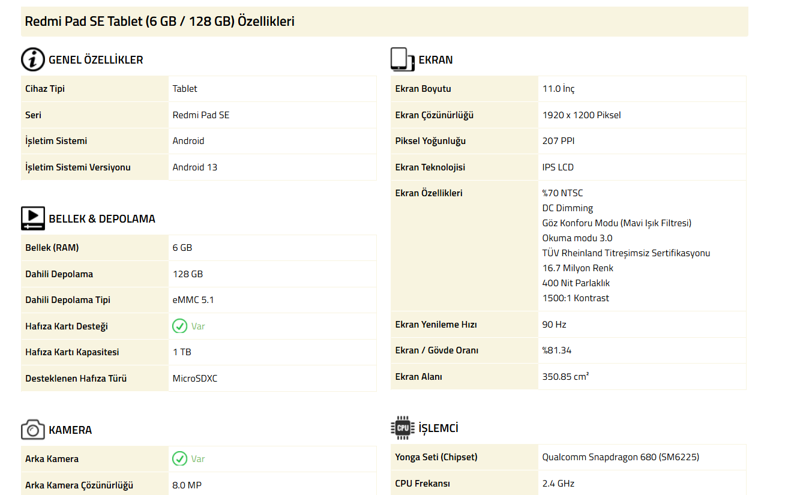The height and width of the screenshot is (495, 812).
Task: Select the KAMERA section heading
Action: tap(70, 430)
